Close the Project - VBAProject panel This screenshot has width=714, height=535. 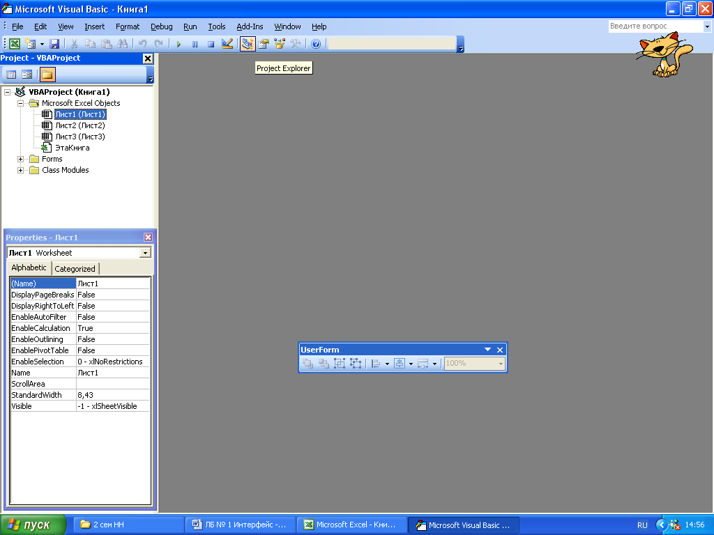pos(148,59)
